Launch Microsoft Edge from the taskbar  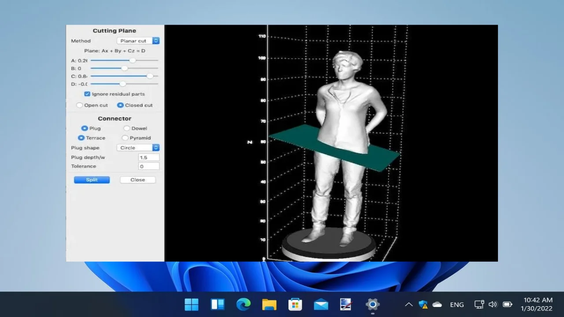pos(243,304)
